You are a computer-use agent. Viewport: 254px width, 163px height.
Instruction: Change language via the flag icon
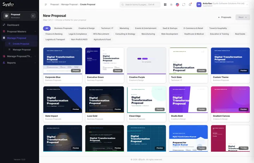coord(177,5)
